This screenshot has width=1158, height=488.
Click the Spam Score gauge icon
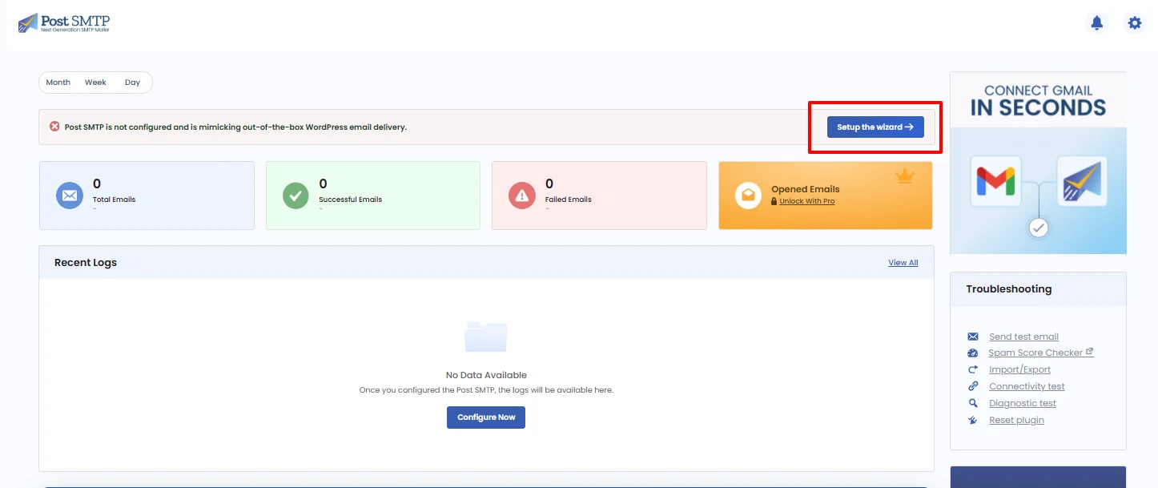(x=973, y=353)
